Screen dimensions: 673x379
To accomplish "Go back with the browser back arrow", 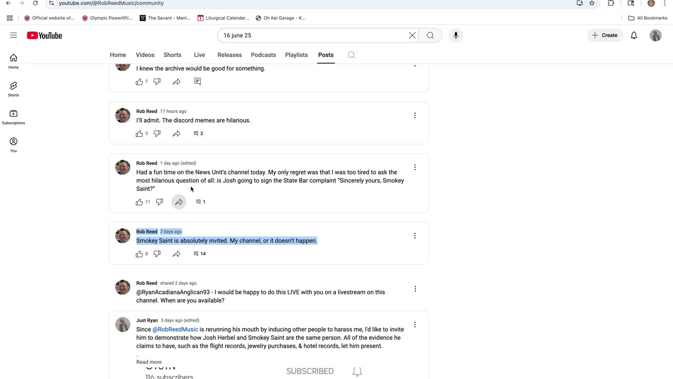I will click(8, 3).
